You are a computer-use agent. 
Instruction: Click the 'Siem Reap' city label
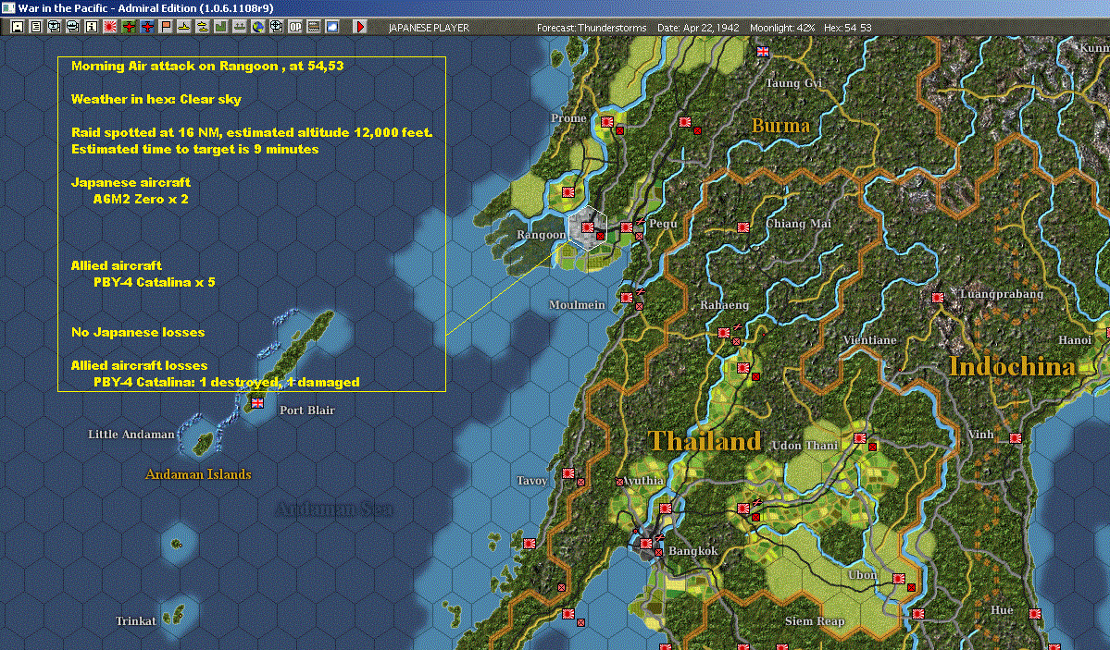pyautogui.click(x=815, y=621)
